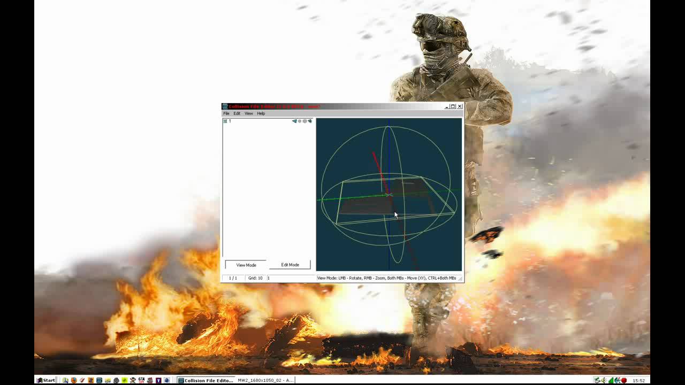Click the volume tray icon

pyautogui.click(x=604, y=380)
